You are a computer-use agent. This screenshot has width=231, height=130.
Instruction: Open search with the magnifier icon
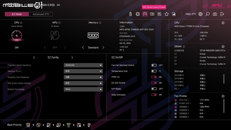click(x=208, y=14)
